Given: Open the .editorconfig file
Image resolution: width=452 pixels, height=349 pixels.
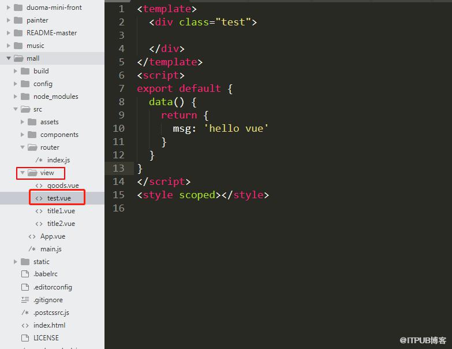Looking at the screenshot, I should (x=53, y=287).
